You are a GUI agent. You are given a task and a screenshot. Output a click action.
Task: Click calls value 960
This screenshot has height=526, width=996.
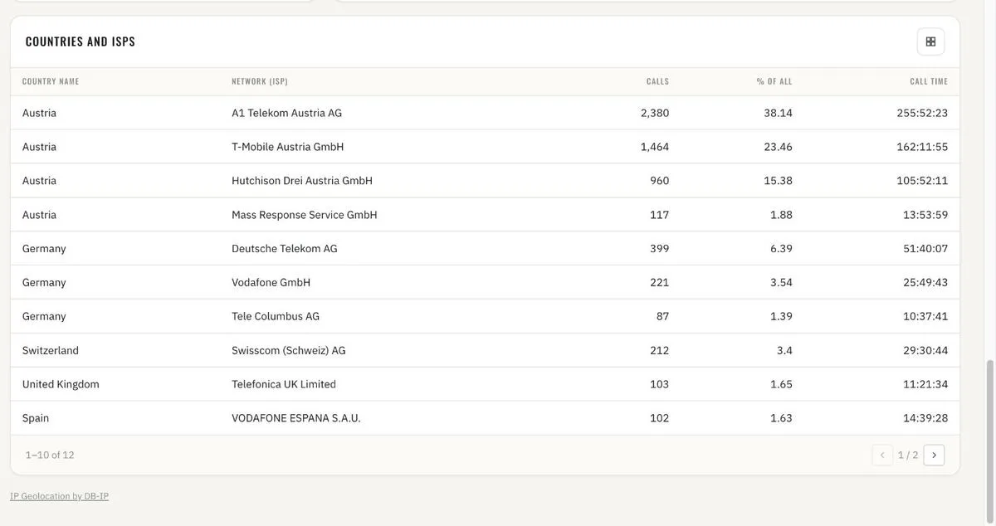(x=660, y=181)
